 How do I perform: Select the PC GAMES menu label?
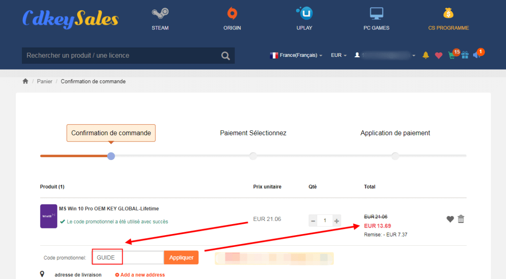coord(377,28)
